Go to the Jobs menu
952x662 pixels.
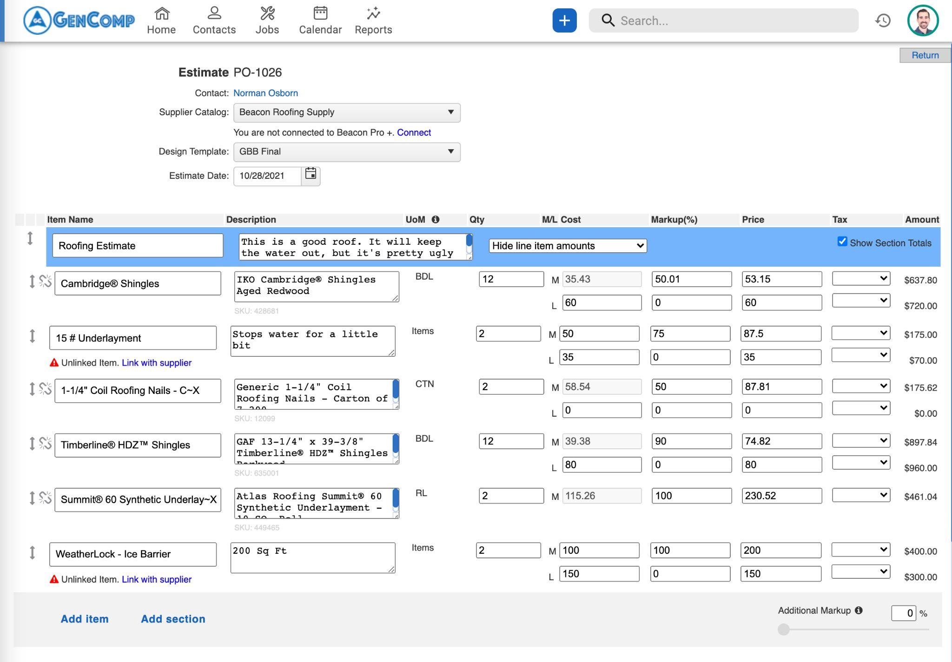[267, 20]
